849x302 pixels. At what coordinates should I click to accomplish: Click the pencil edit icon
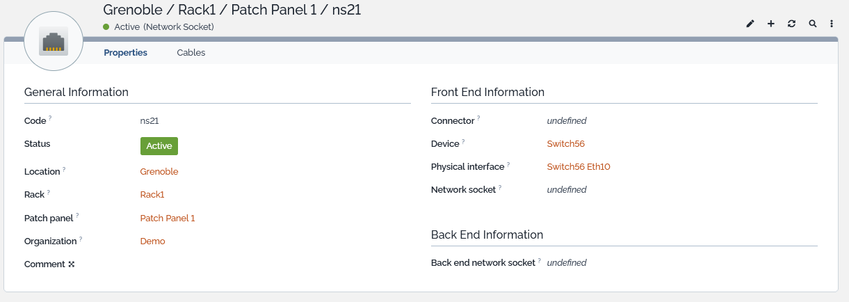click(x=750, y=24)
